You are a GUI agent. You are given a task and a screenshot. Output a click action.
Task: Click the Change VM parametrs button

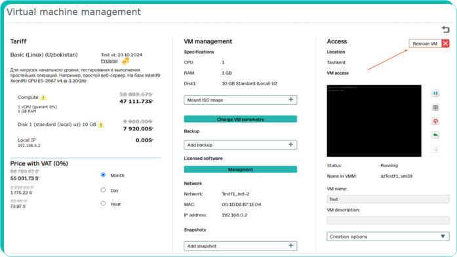click(x=241, y=119)
